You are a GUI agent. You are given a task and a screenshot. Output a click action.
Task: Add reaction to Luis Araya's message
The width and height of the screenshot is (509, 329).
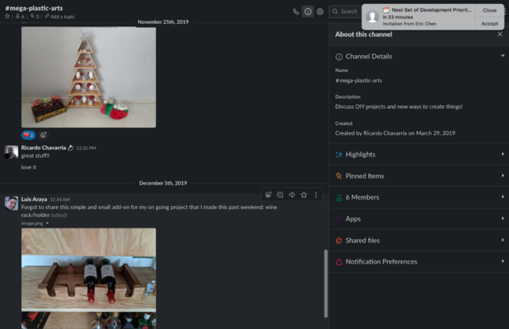click(268, 194)
